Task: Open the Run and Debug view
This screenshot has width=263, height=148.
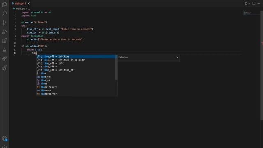Action: pyautogui.click(x=5, y=32)
